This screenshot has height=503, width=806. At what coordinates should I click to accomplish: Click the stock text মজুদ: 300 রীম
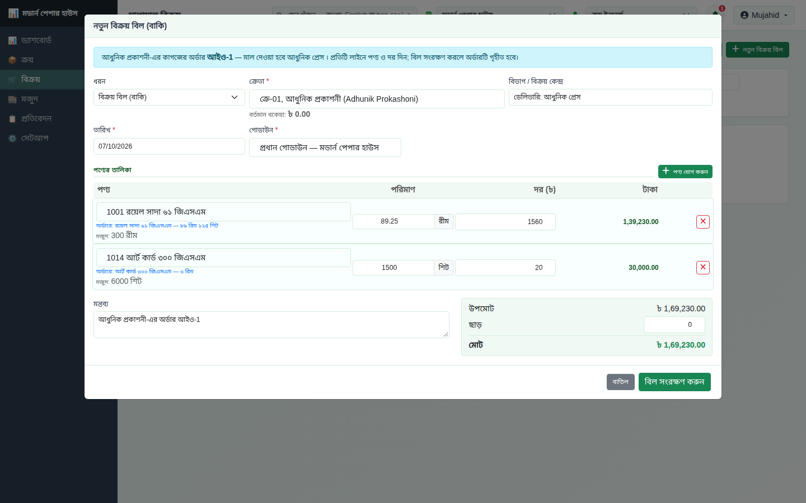coord(116,236)
